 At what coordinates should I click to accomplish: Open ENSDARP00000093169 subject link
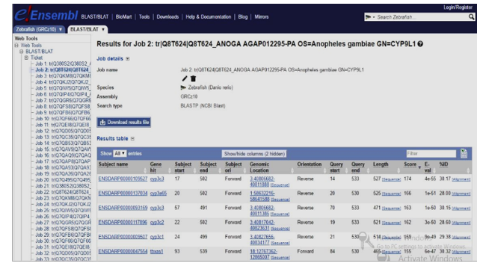[123, 208]
